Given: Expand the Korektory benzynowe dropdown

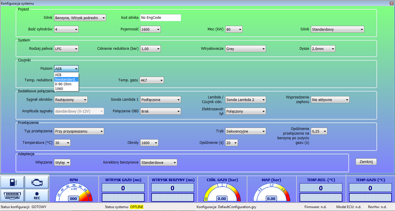Looking at the screenshot, I should click(159, 162).
